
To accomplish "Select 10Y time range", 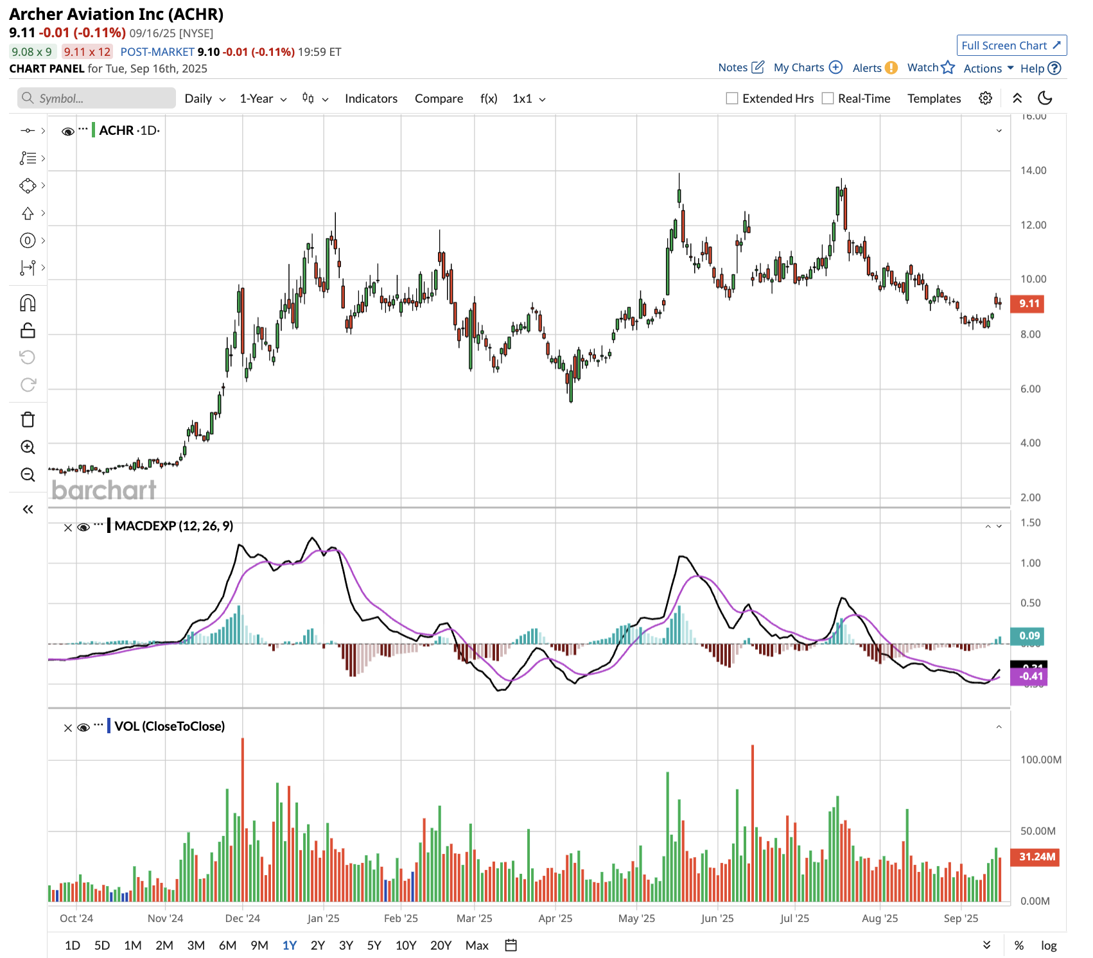I will (406, 945).
